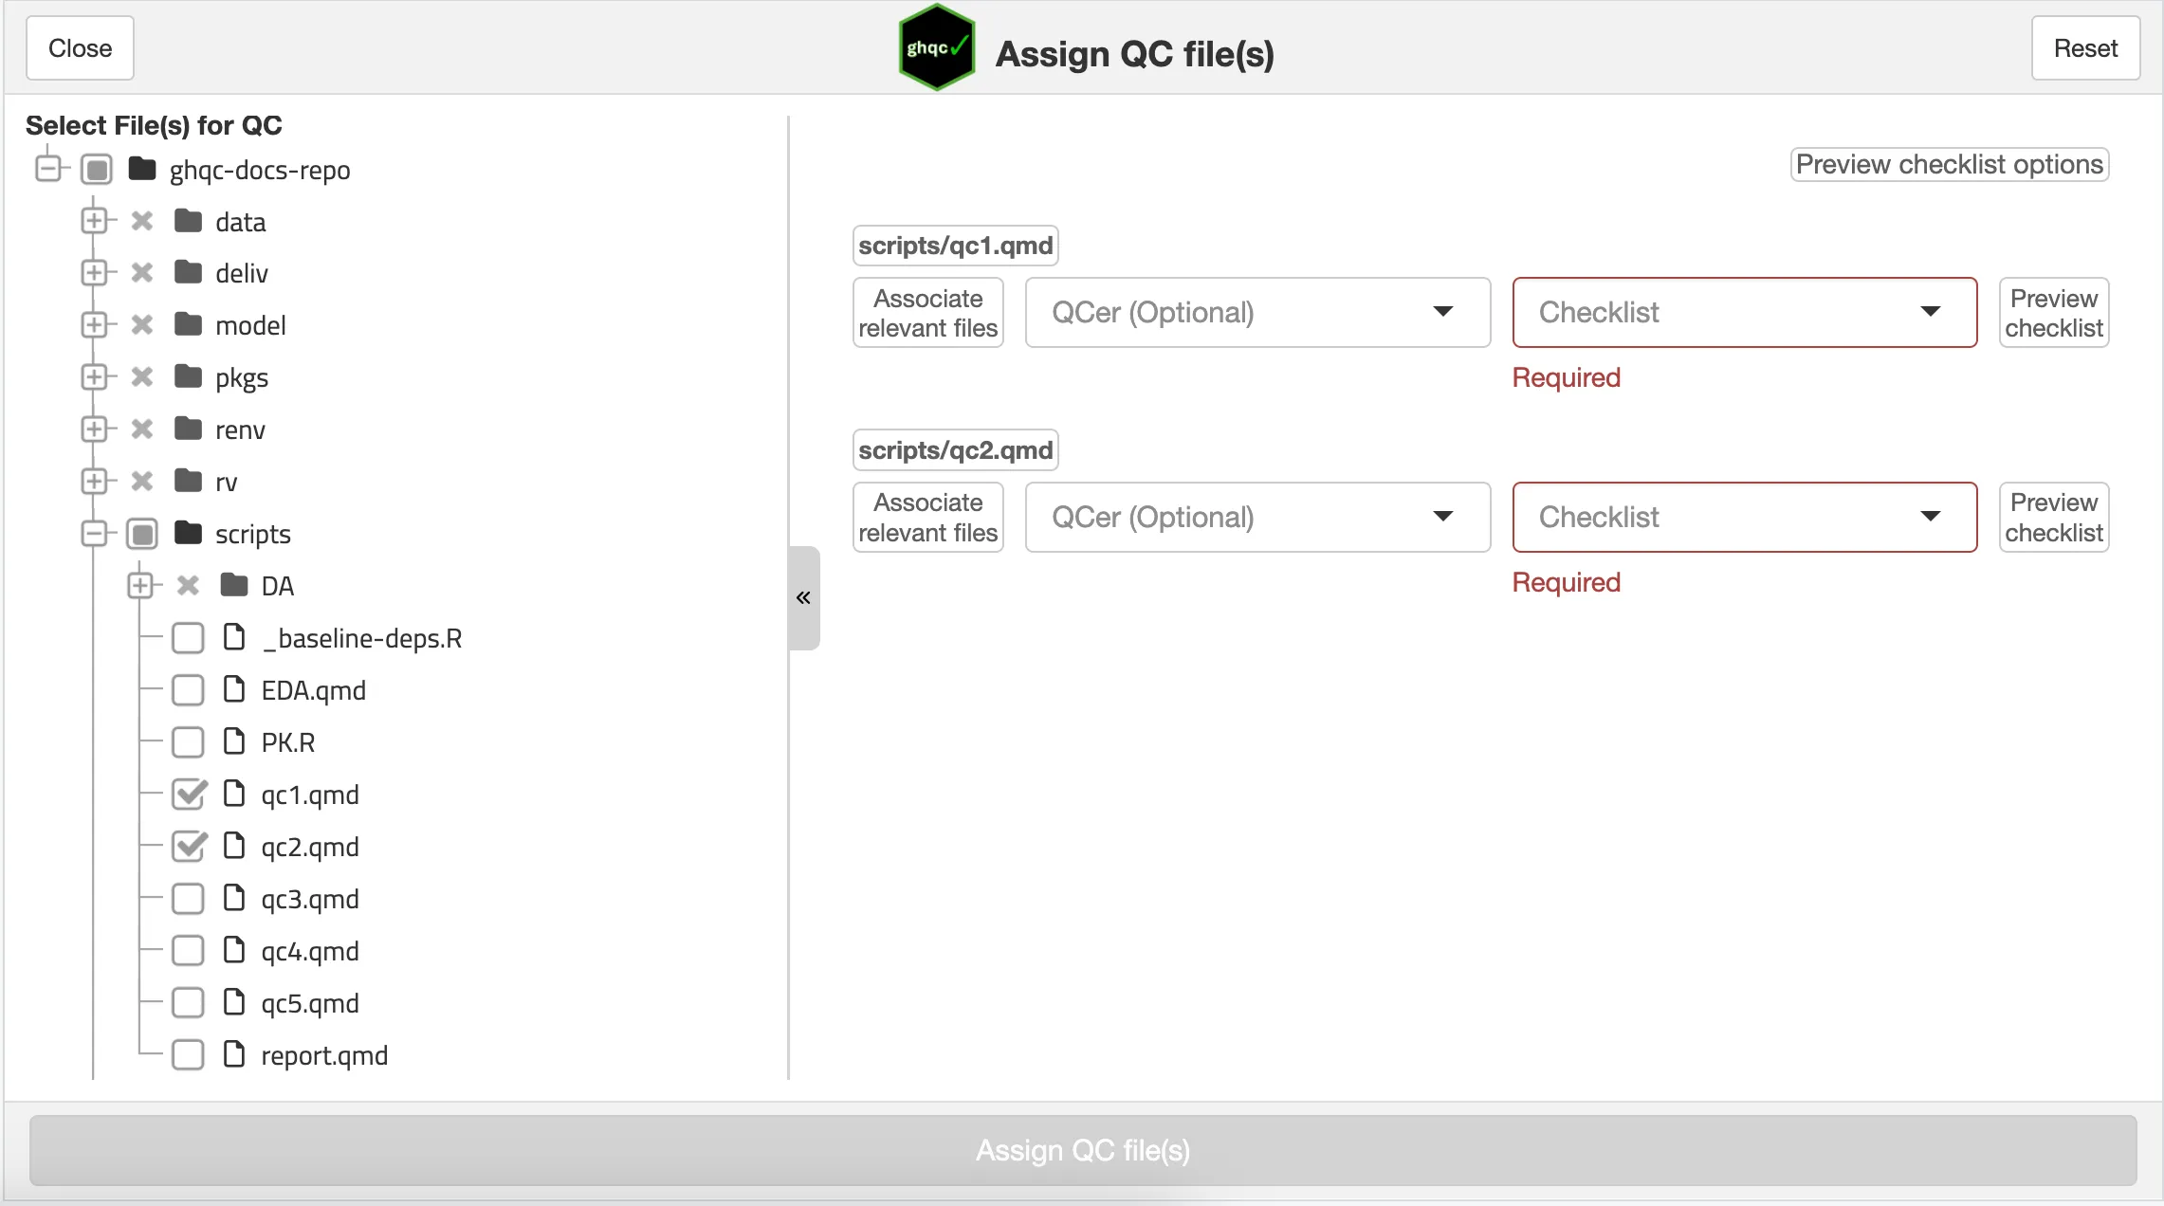Click the X icon beside DA folder

point(188,585)
